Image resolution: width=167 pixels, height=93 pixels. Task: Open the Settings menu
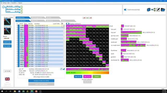[x=5, y=3]
